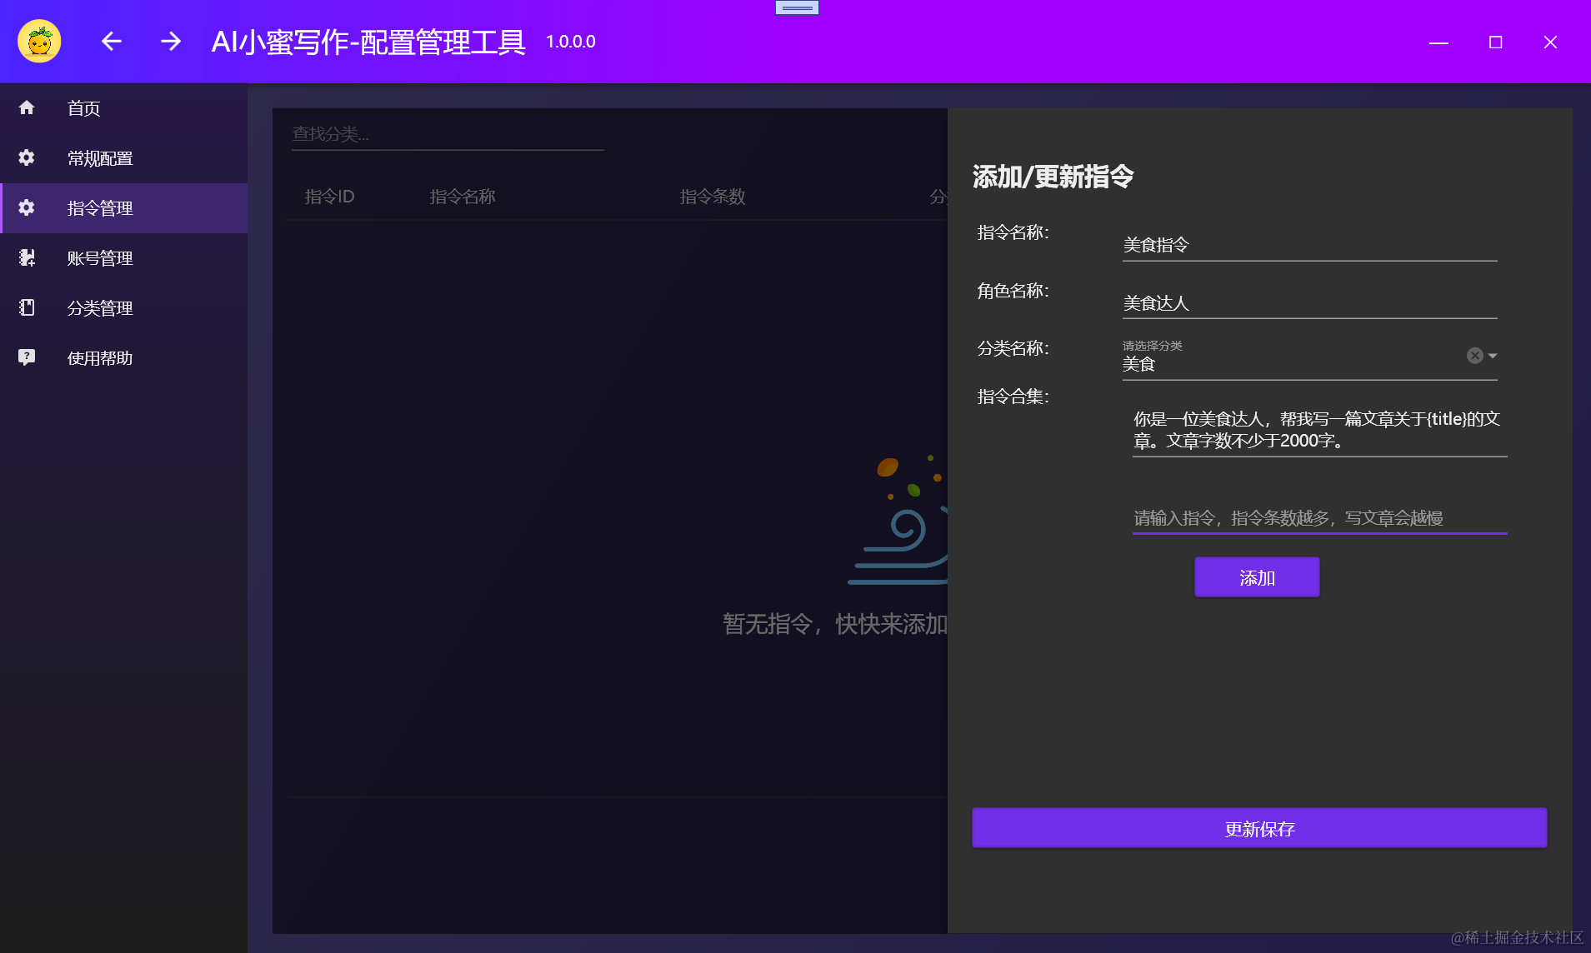
Task: Open the 请选择分类 combo box showing 美食
Action: pyautogui.click(x=1309, y=358)
